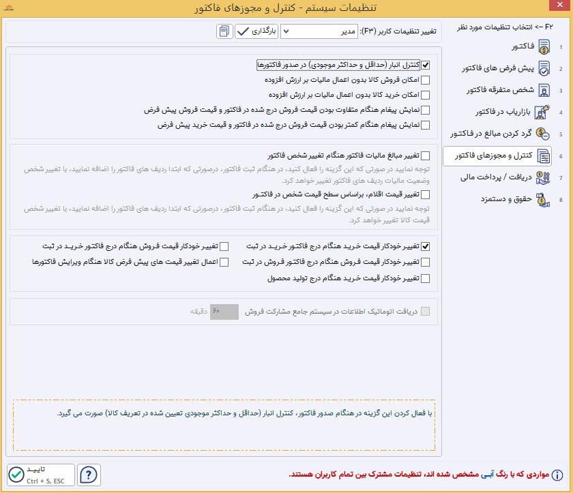Image resolution: width=573 pixels, height=493 pixels.
Task: Tick تغییر خودکار قیمت فروش هنگام درج فاکتور فروش
Action: click(x=426, y=263)
